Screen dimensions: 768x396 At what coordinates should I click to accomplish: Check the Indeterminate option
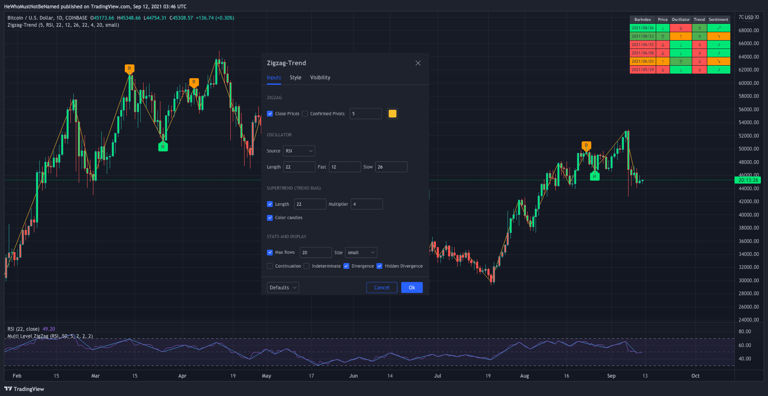307,266
